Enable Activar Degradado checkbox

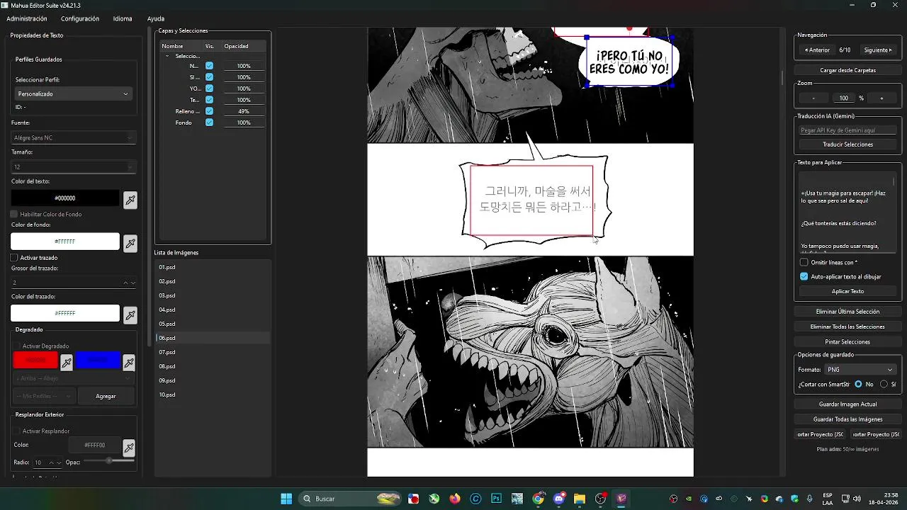tap(18, 346)
